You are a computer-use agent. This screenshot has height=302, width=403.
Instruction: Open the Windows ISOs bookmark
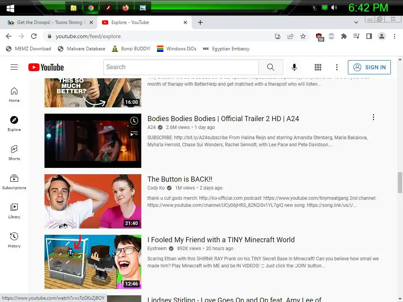177,49
